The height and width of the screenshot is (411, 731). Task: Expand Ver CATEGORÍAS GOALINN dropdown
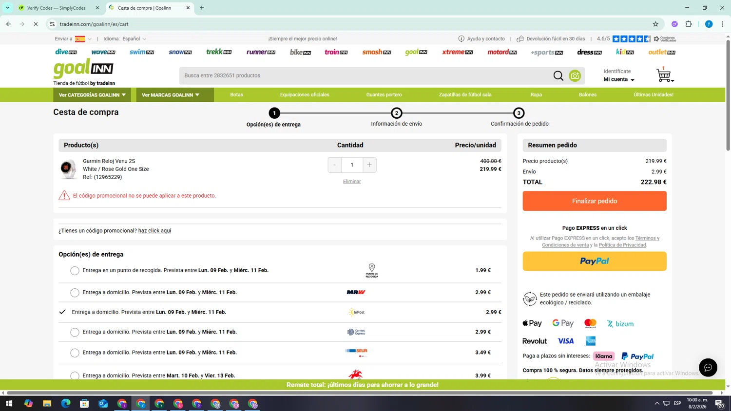pos(92,95)
